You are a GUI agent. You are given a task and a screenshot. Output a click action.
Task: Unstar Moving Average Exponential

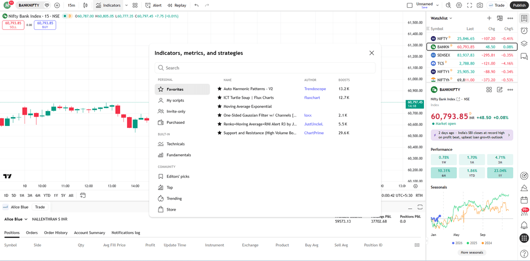[x=219, y=106]
